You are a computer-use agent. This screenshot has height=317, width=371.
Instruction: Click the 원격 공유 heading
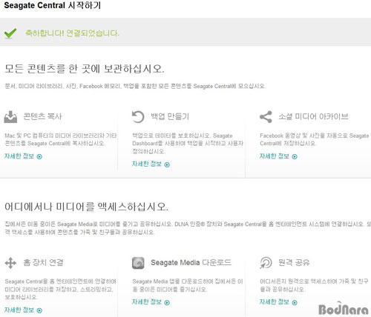[x=294, y=262]
